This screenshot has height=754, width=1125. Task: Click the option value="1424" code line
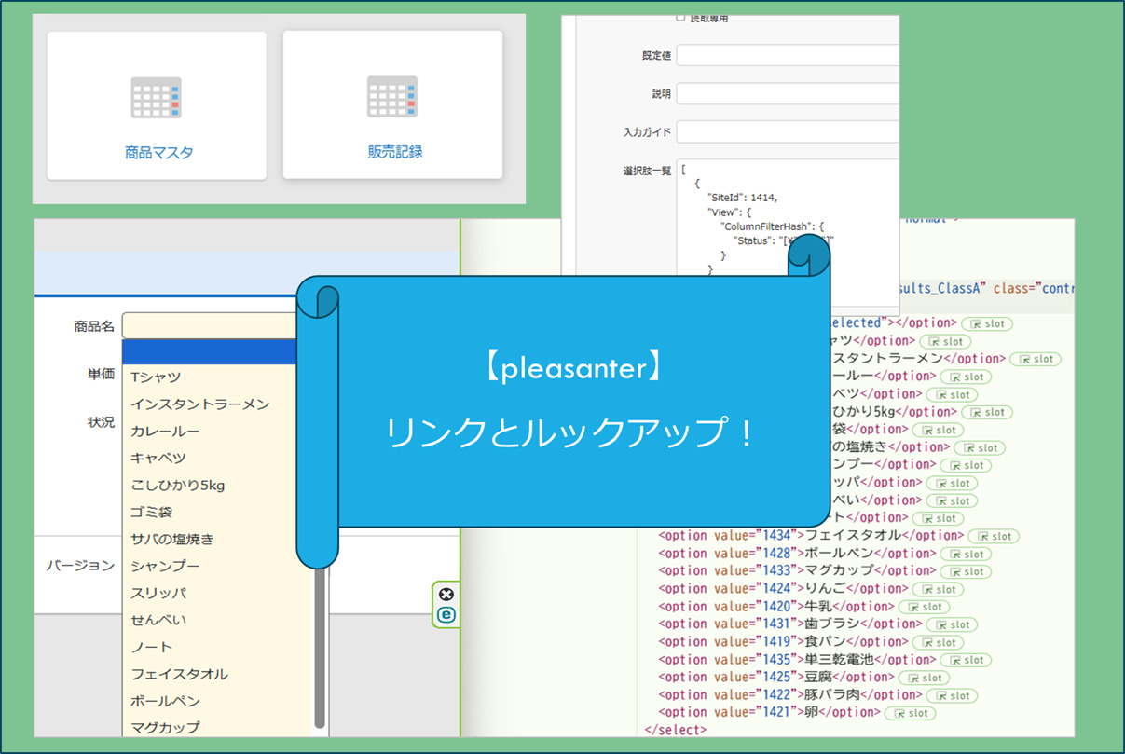coord(784,589)
